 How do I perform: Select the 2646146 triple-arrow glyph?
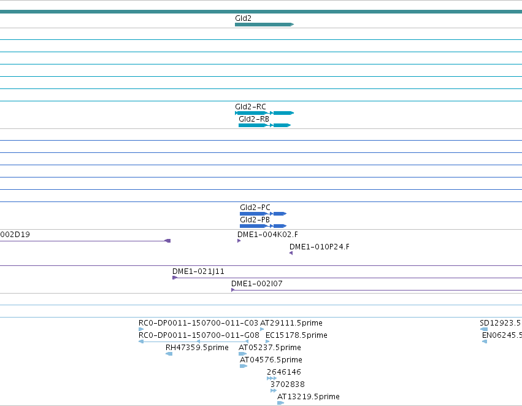(x=272, y=378)
